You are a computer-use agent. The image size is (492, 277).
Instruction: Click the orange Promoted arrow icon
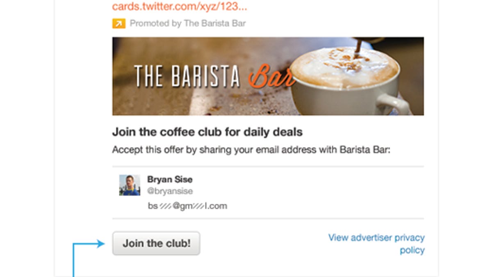click(118, 24)
